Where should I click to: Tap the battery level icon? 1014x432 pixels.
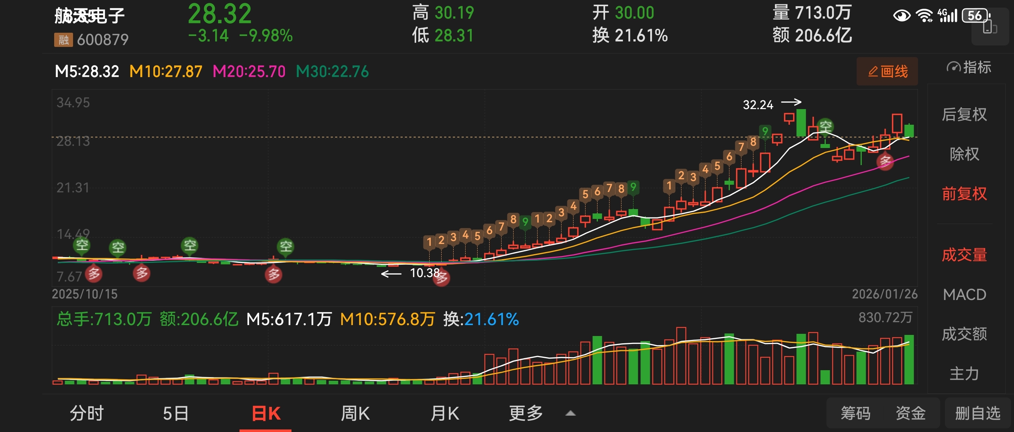pos(975,16)
